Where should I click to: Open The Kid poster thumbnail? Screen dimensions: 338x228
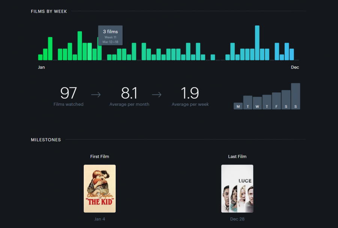(99, 189)
